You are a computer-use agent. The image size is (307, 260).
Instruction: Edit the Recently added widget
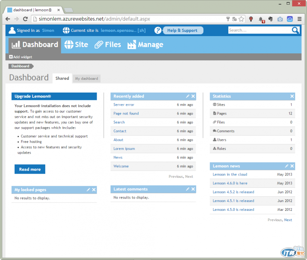click(188, 96)
